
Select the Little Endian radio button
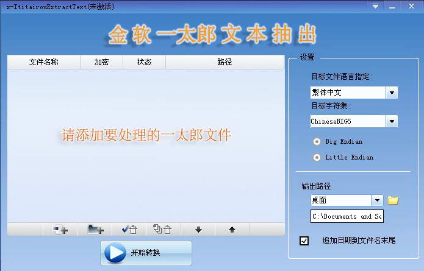coord(317,157)
